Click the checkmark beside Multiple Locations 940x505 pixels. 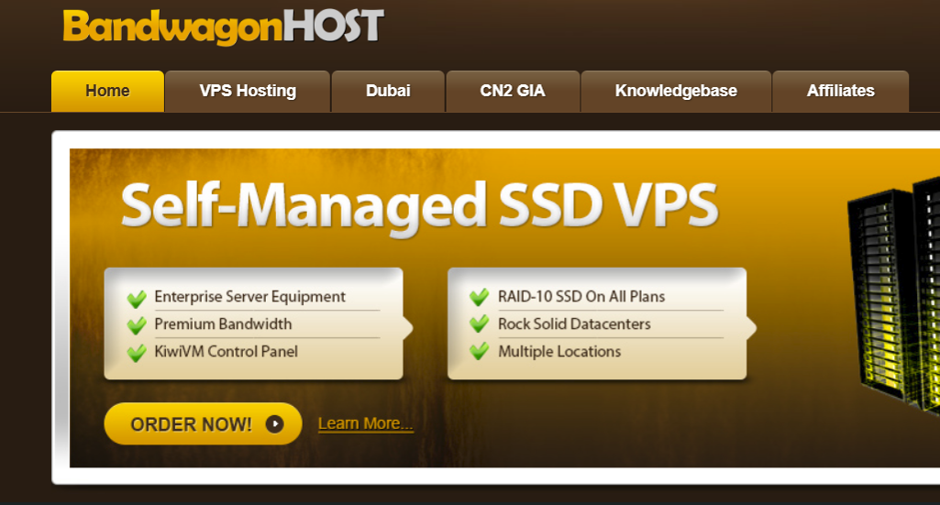[479, 351]
